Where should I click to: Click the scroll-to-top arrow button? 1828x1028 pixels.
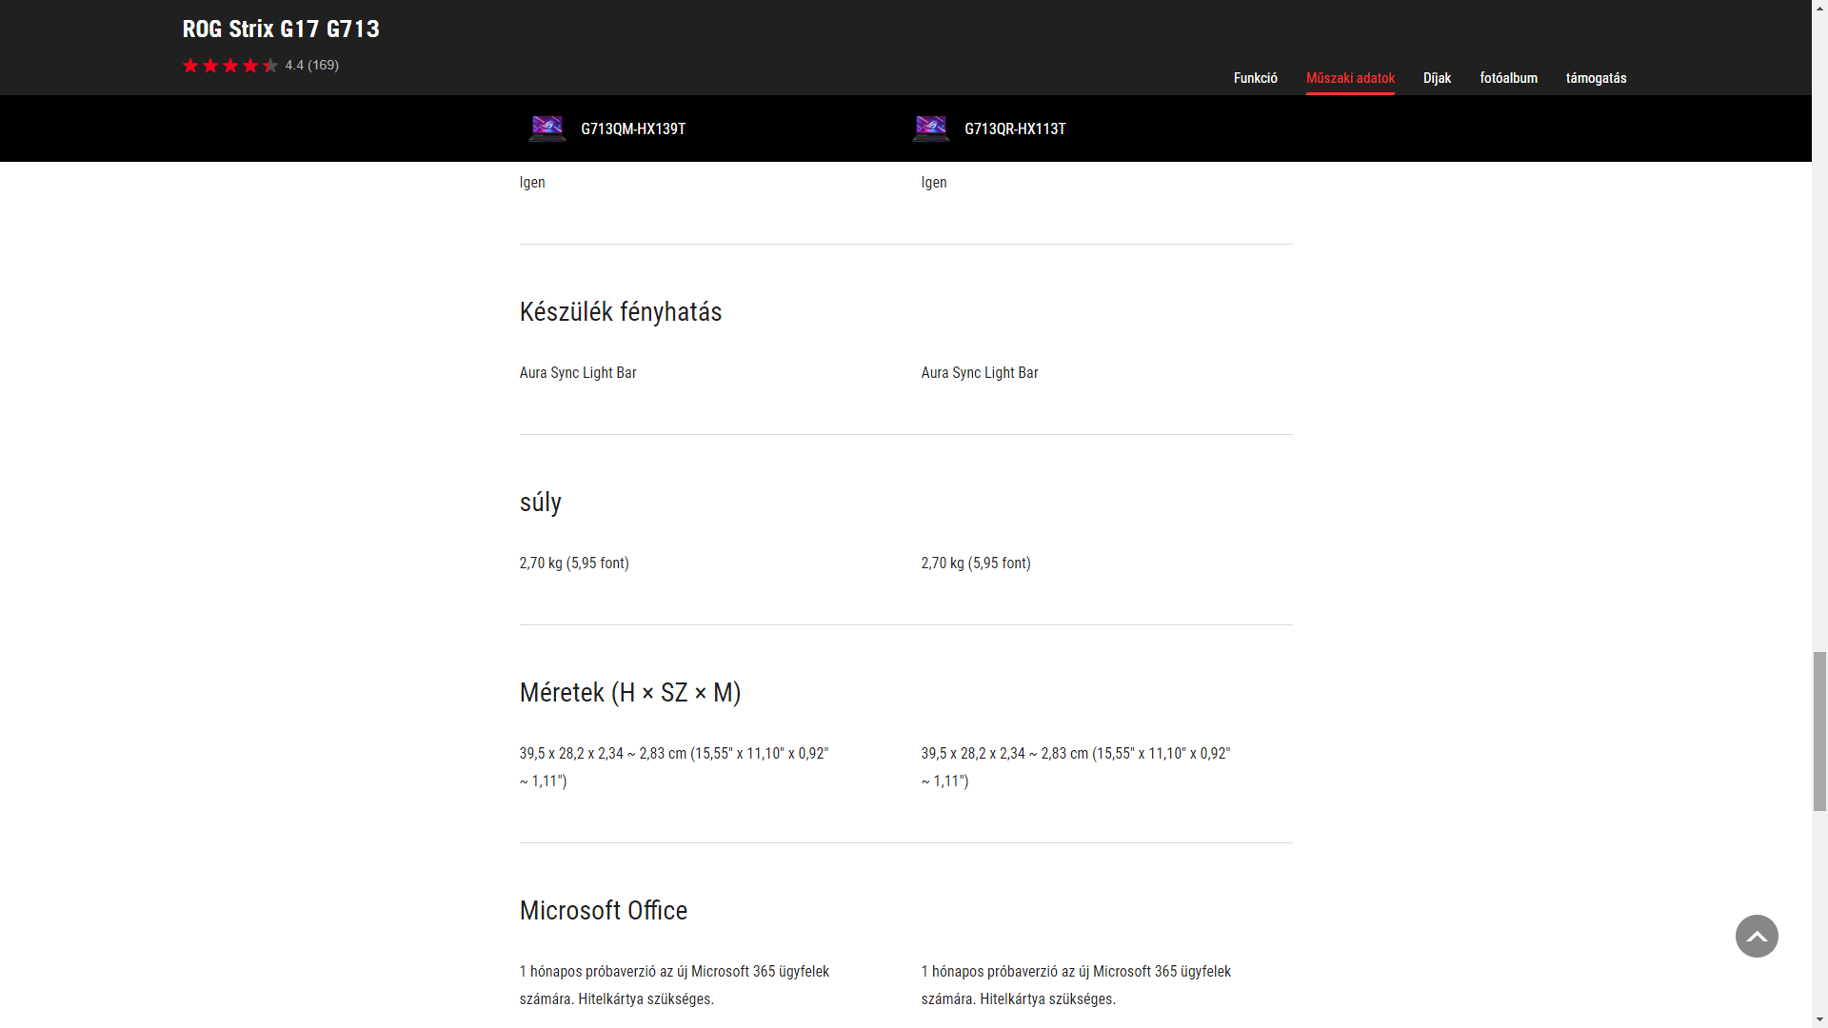[1757, 937]
